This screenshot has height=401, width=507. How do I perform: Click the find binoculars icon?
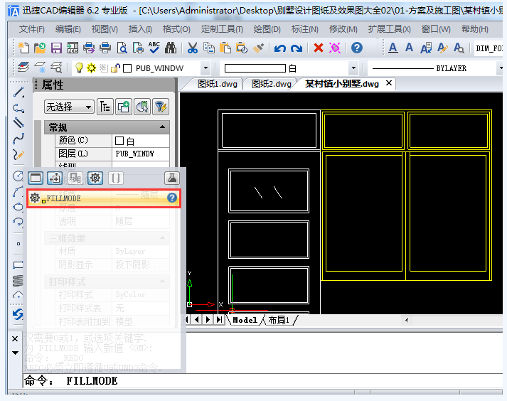171,48
